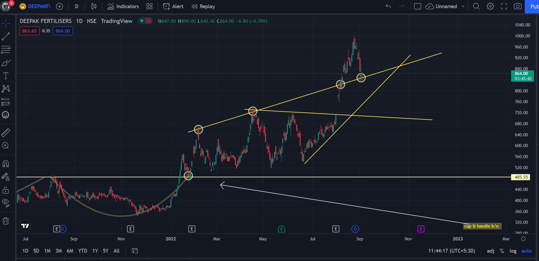Open the layout setup square icon
Screen dimensions: 539x261
point(417,6)
